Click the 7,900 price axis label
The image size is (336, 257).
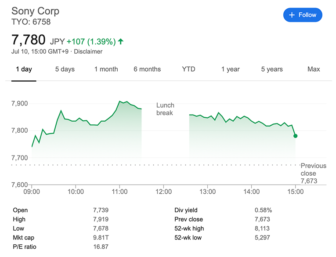(x=19, y=104)
